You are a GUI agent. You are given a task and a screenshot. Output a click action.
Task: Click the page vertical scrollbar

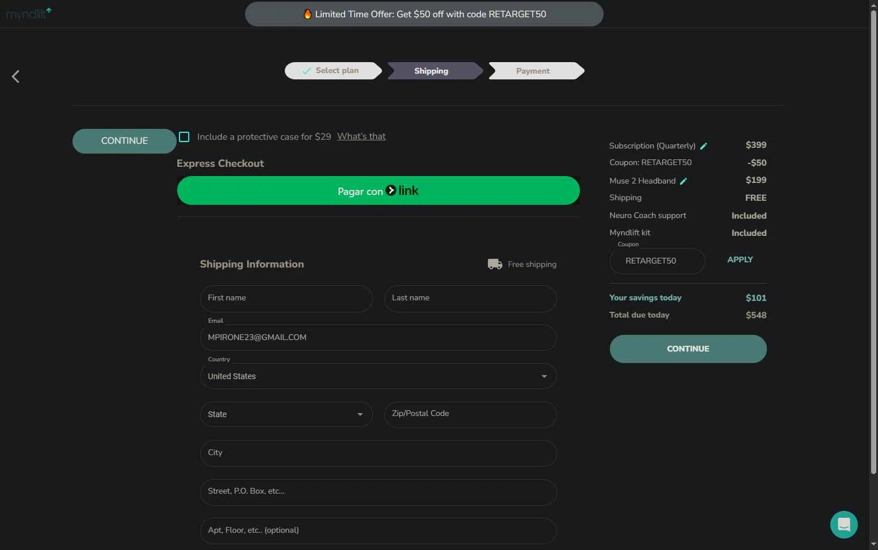(x=873, y=242)
